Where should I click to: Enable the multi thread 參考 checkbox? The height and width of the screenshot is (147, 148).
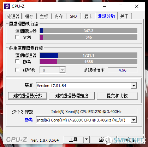pyautogui.click(x=17, y=62)
